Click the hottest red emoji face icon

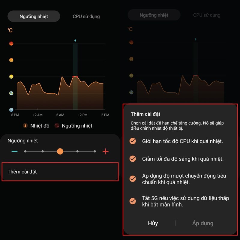pyautogui.click(x=11, y=43)
